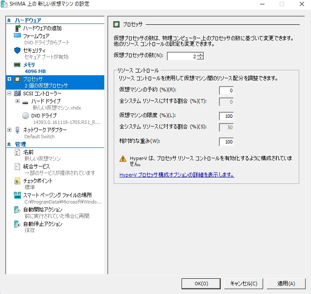This screenshot has width=311, height=294.
Task: Click the Add Hardware icon
Action: point(18,28)
